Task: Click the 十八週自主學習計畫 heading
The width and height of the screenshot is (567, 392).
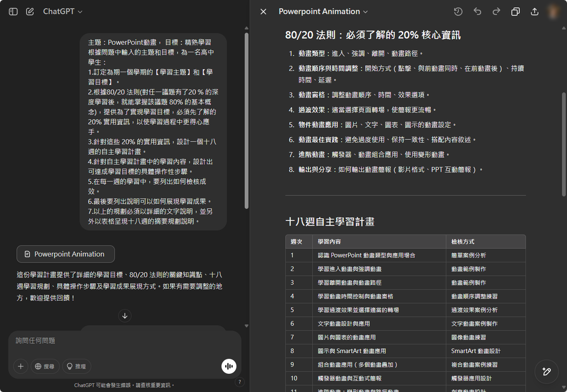Action: [x=330, y=222]
